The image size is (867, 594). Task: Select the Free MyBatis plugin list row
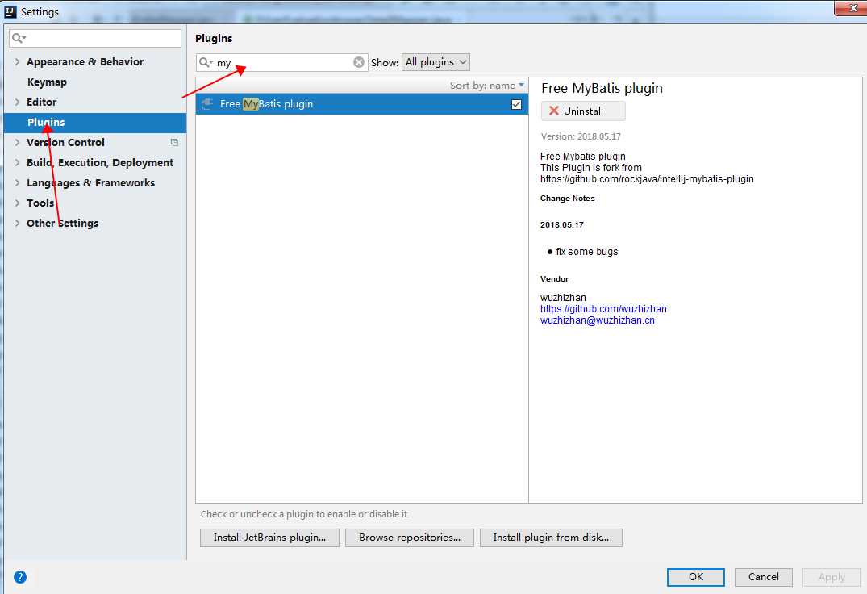(x=361, y=104)
